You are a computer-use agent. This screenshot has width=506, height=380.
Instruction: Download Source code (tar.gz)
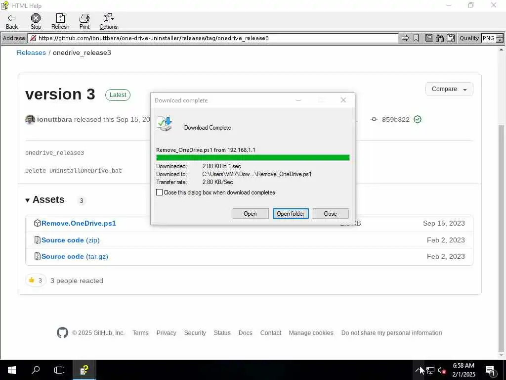(75, 257)
